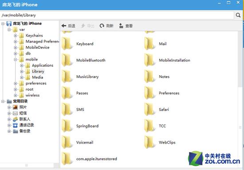Click the vertical scrollbar of folder list

tap(240, 99)
